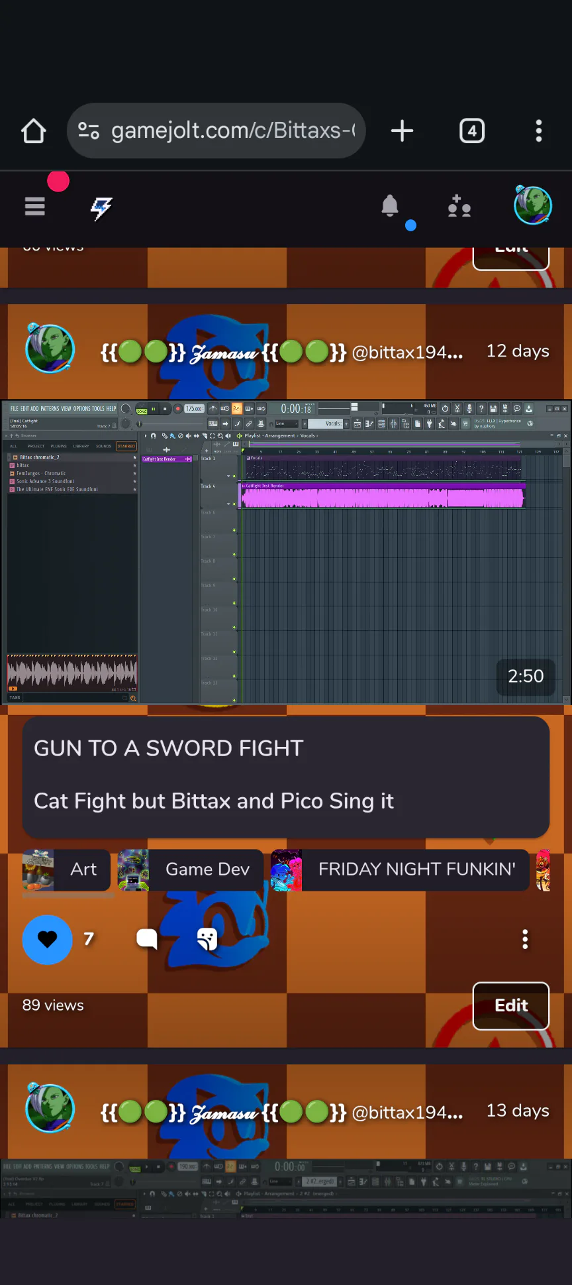
Task: Edit the Cat Fight post
Action: pos(511,1005)
